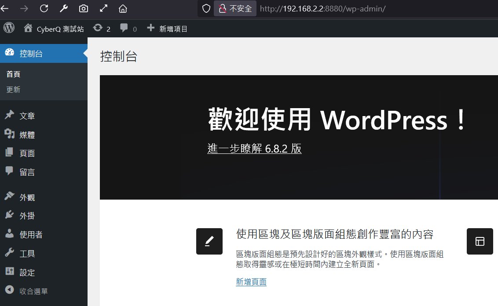
Task: Reload the page with refresh icon
Action: [44, 8]
